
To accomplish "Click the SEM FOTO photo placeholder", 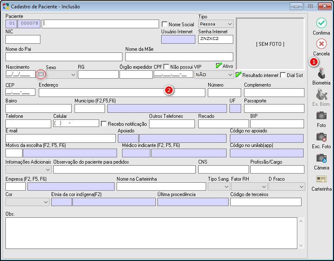I will (270, 44).
